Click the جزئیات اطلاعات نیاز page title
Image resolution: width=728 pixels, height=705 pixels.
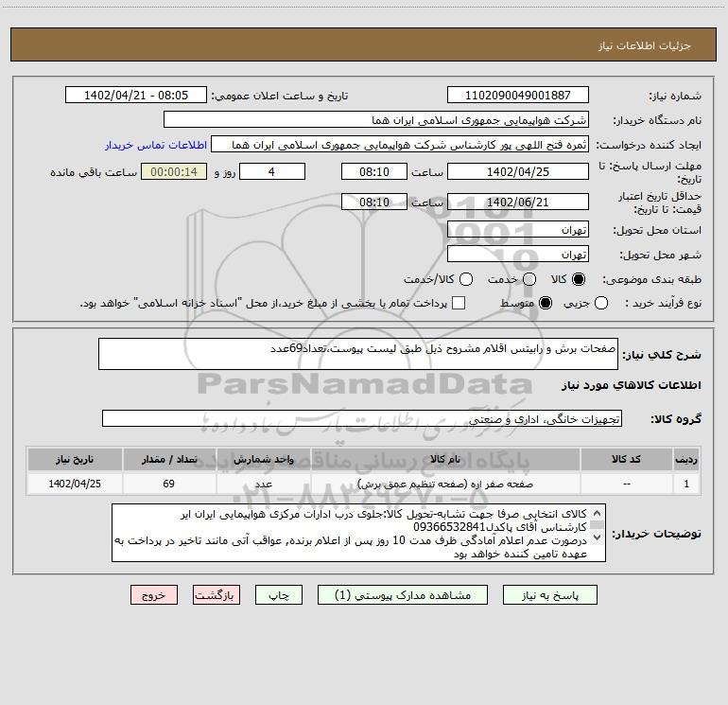[x=645, y=45]
